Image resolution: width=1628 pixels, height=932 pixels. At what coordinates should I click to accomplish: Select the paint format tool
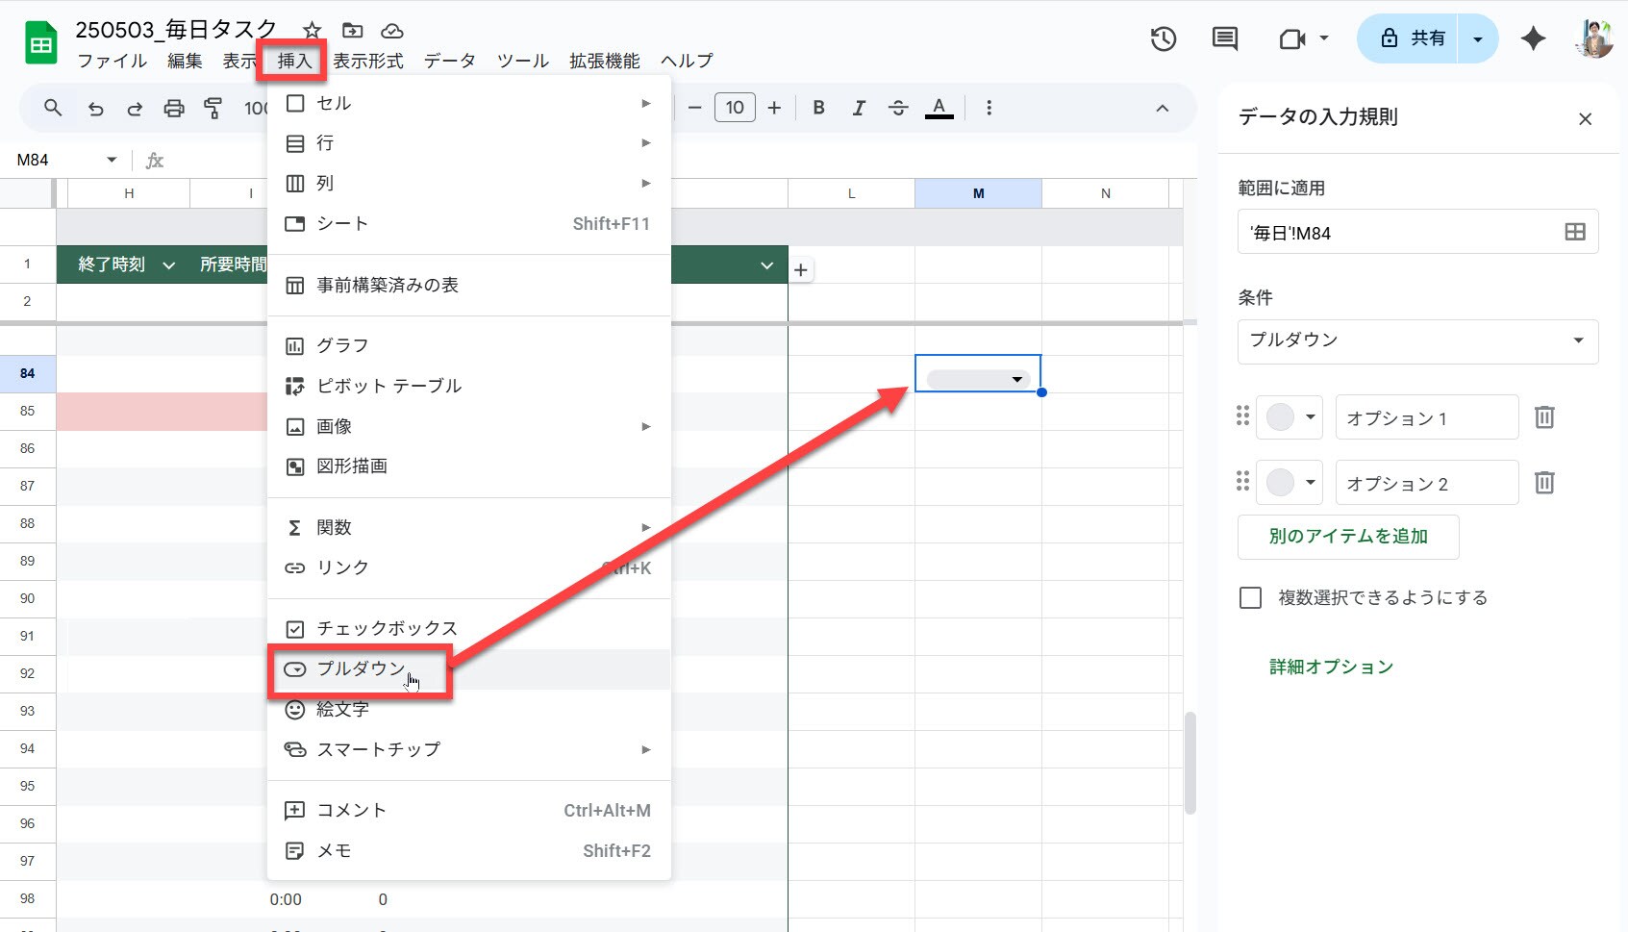[213, 109]
